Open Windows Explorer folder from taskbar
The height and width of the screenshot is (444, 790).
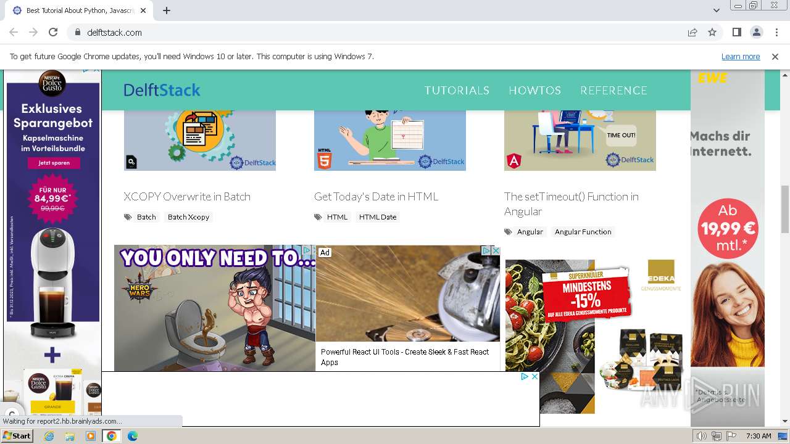tap(70, 436)
